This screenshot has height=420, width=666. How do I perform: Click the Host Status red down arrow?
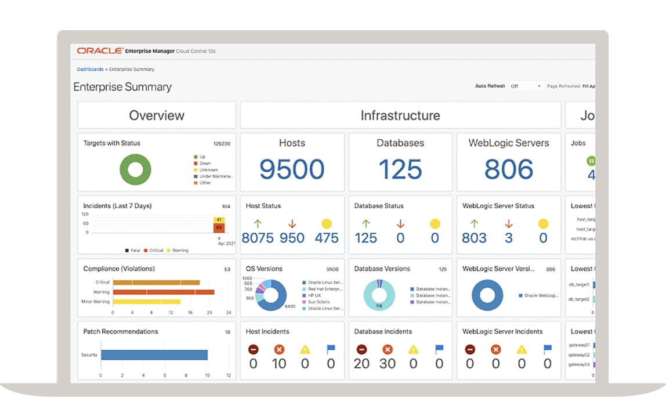(292, 223)
